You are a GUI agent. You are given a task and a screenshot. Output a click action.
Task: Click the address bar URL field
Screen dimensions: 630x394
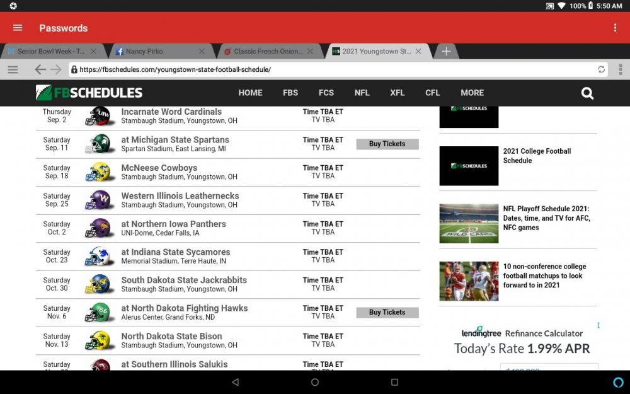coord(338,69)
